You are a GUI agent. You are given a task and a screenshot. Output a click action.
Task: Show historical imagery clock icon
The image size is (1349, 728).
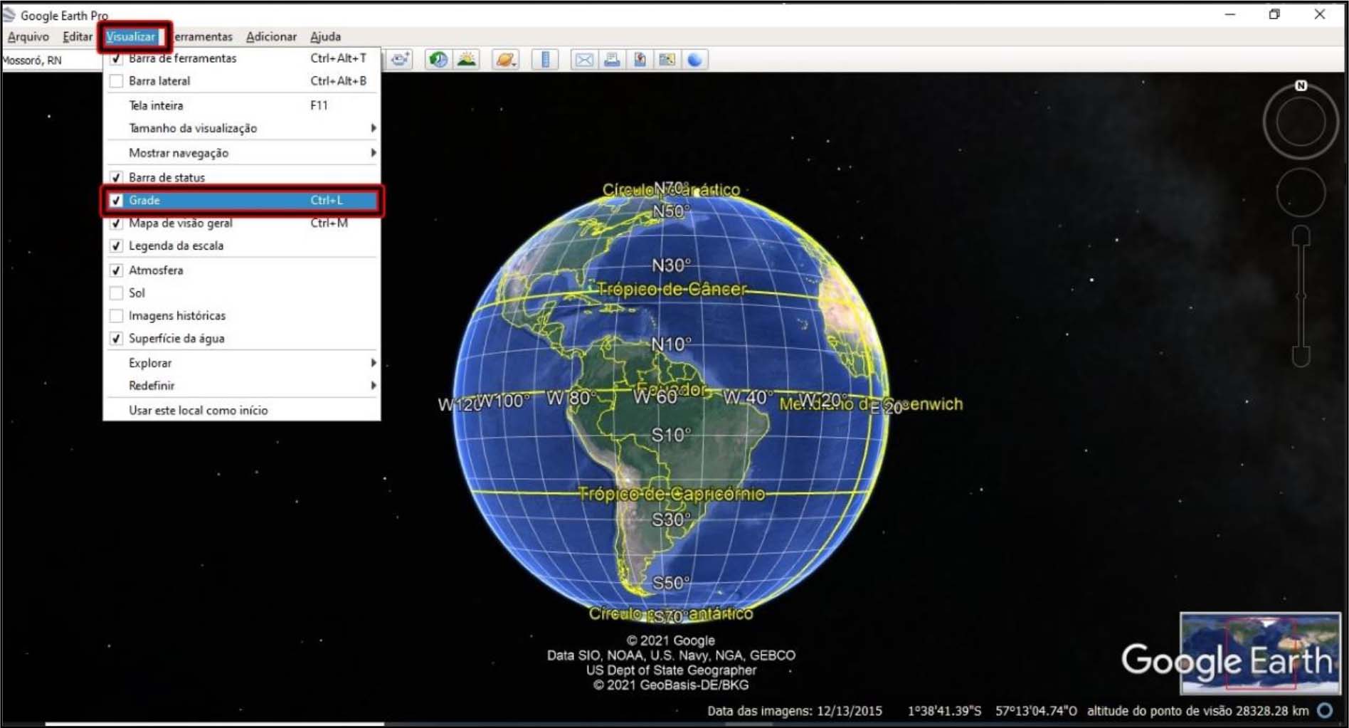(438, 60)
